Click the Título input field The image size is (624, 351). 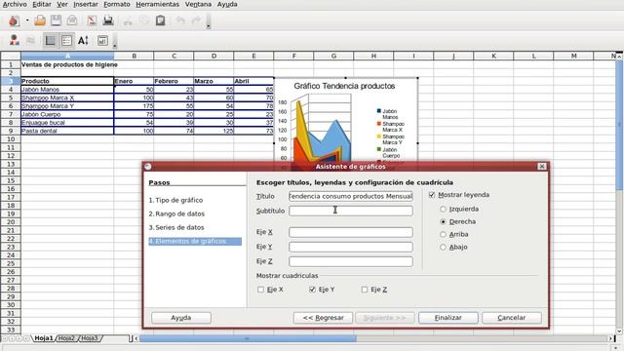(351, 196)
